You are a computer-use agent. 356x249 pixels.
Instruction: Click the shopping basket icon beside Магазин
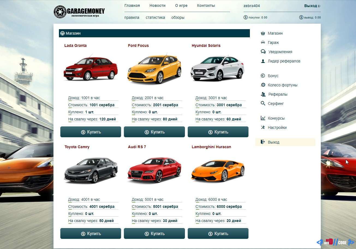(x=263, y=33)
